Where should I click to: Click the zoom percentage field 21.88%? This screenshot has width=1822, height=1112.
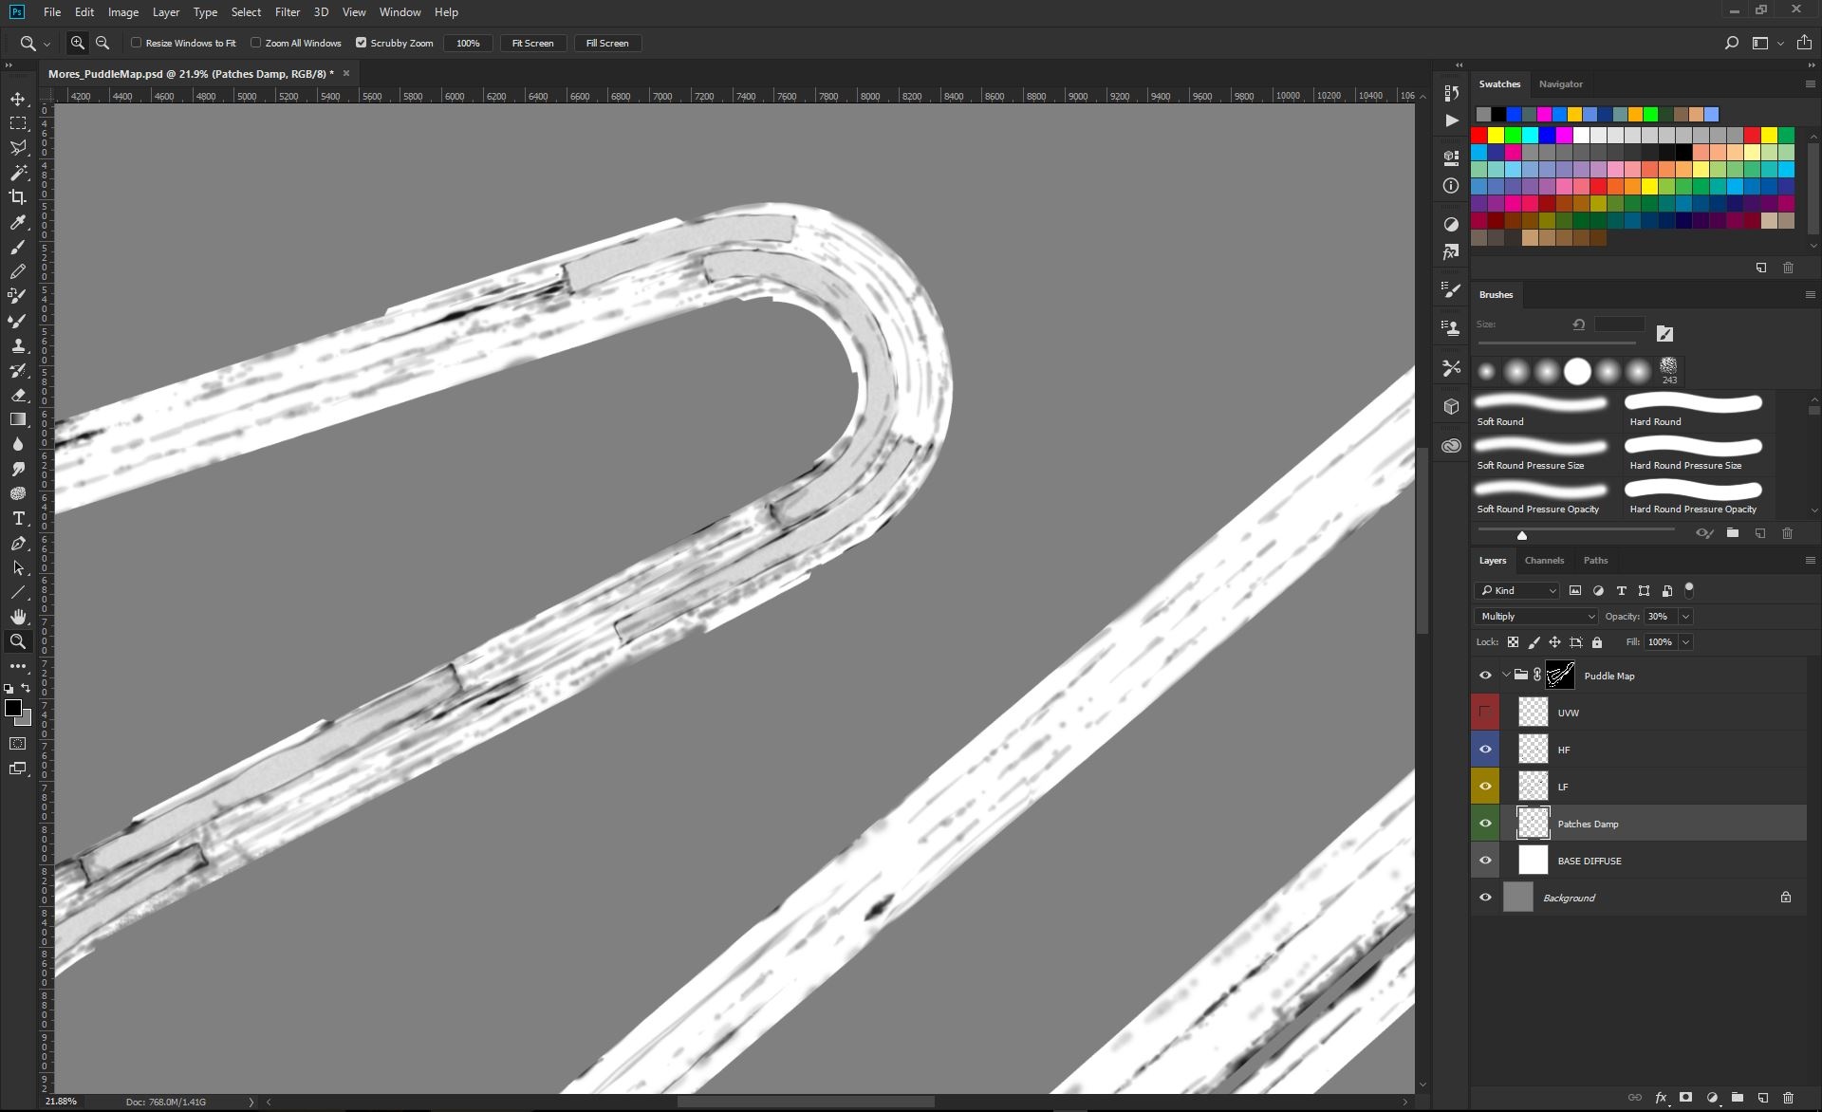click(62, 1102)
